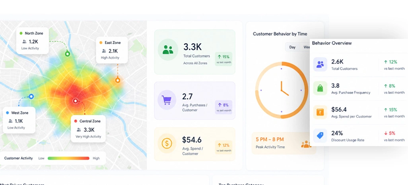The image size is (408, 185).
Task: Click the 8% badge for Avg. Purchases
Action: click(223, 107)
